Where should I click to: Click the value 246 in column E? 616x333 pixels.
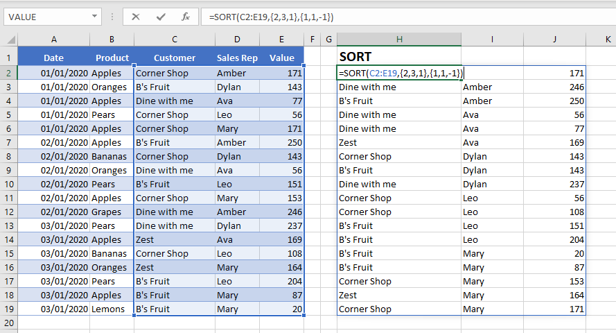pyautogui.click(x=282, y=212)
